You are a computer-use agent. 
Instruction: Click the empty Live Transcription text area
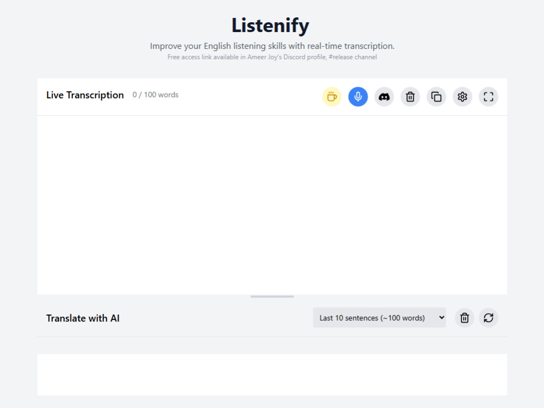(273, 205)
